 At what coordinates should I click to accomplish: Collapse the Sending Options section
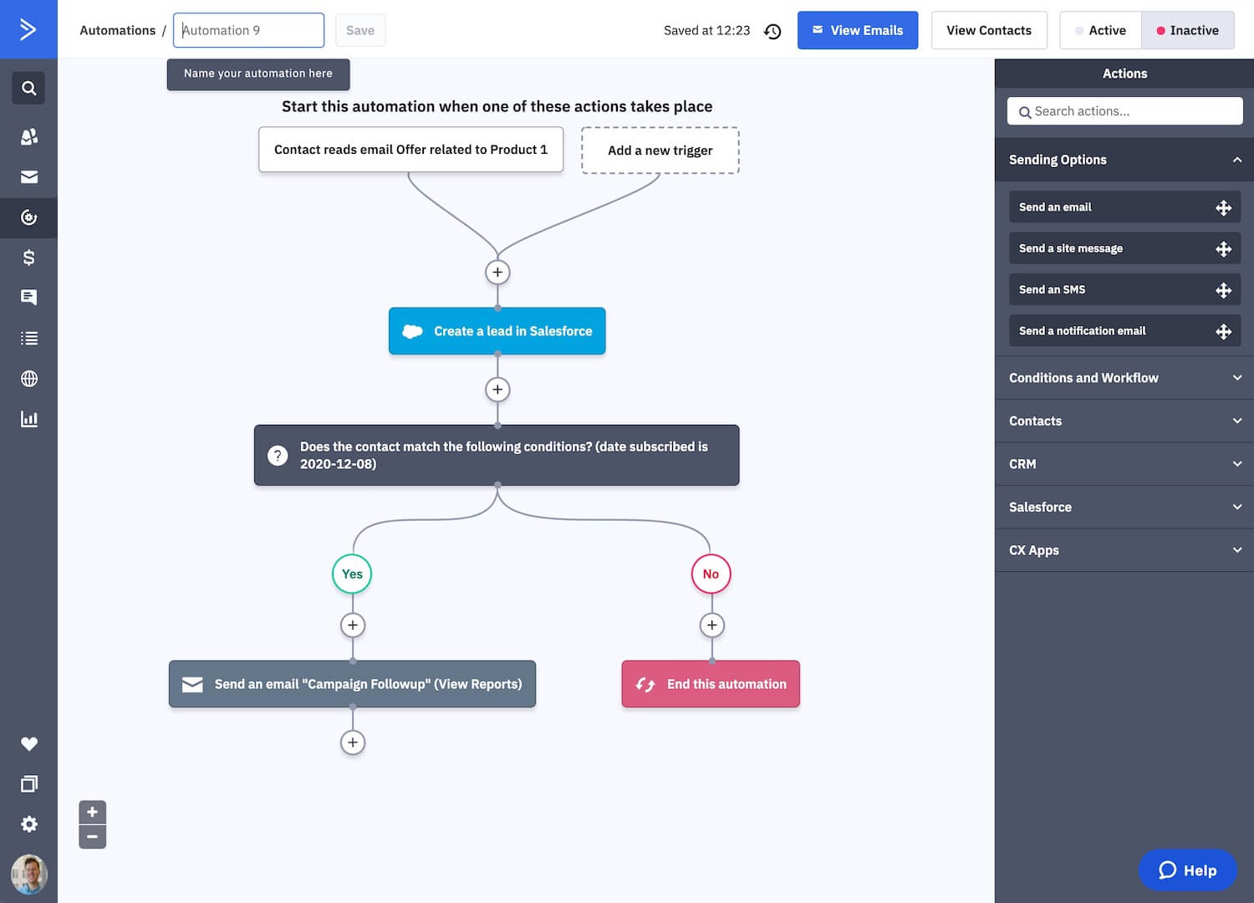coord(1124,160)
